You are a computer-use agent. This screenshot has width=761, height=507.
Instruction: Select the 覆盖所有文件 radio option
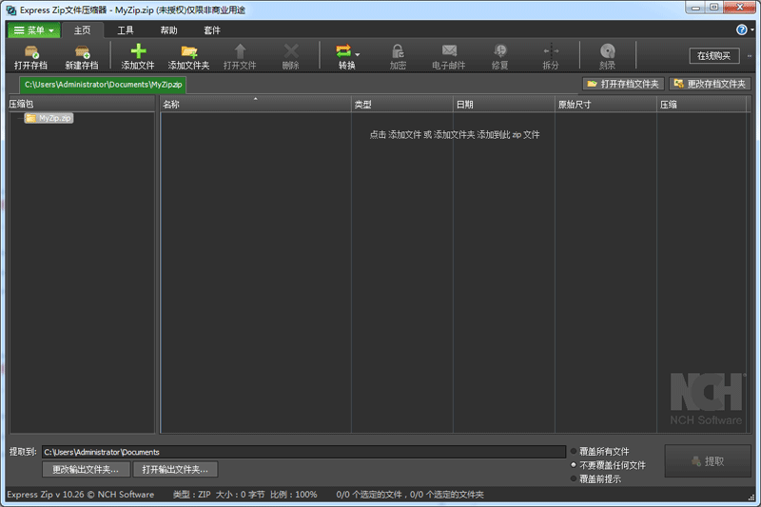[x=600, y=451]
